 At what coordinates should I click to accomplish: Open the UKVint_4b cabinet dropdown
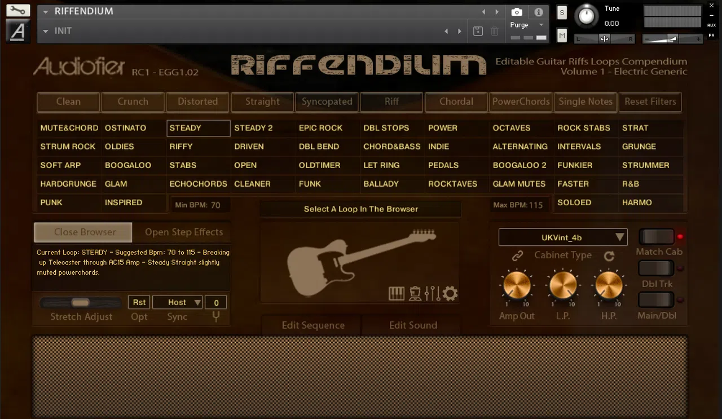tap(563, 237)
